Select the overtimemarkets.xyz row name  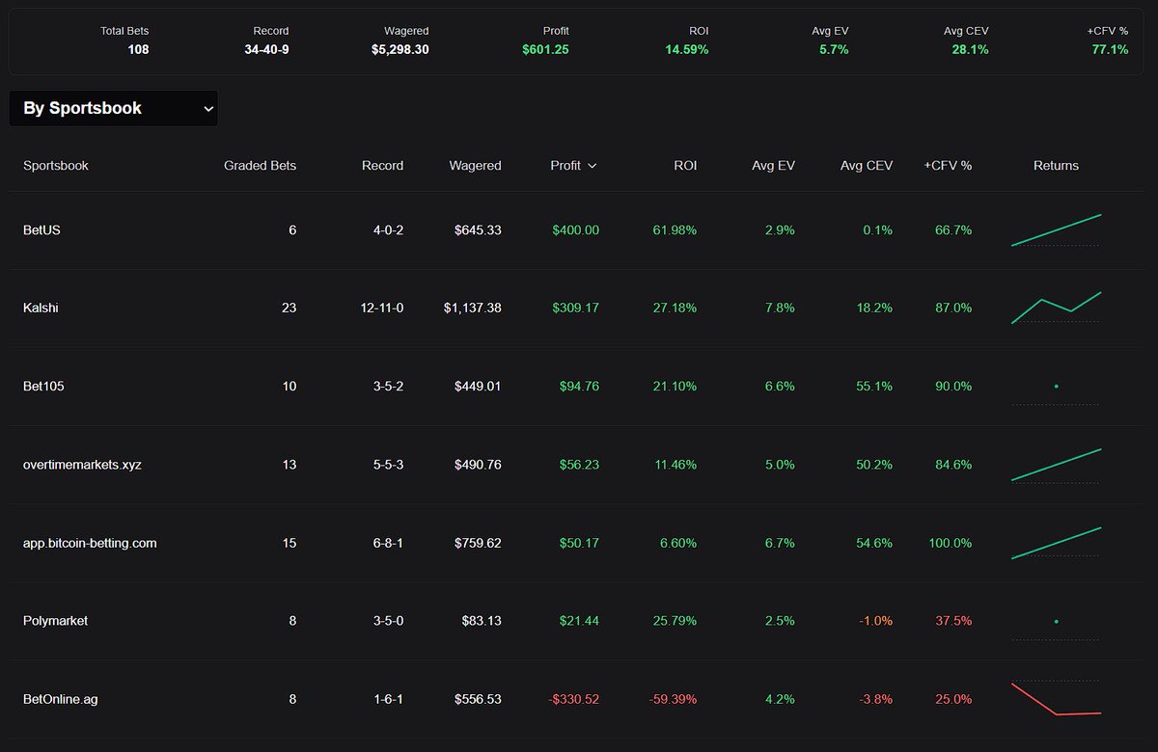(83, 465)
